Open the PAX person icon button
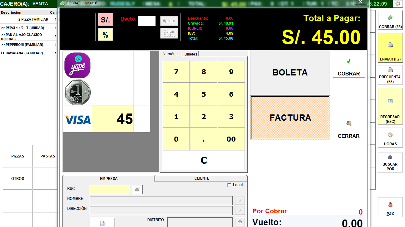This screenshot has width=405, height=227. pyautogui.click(x=390, y=208)
